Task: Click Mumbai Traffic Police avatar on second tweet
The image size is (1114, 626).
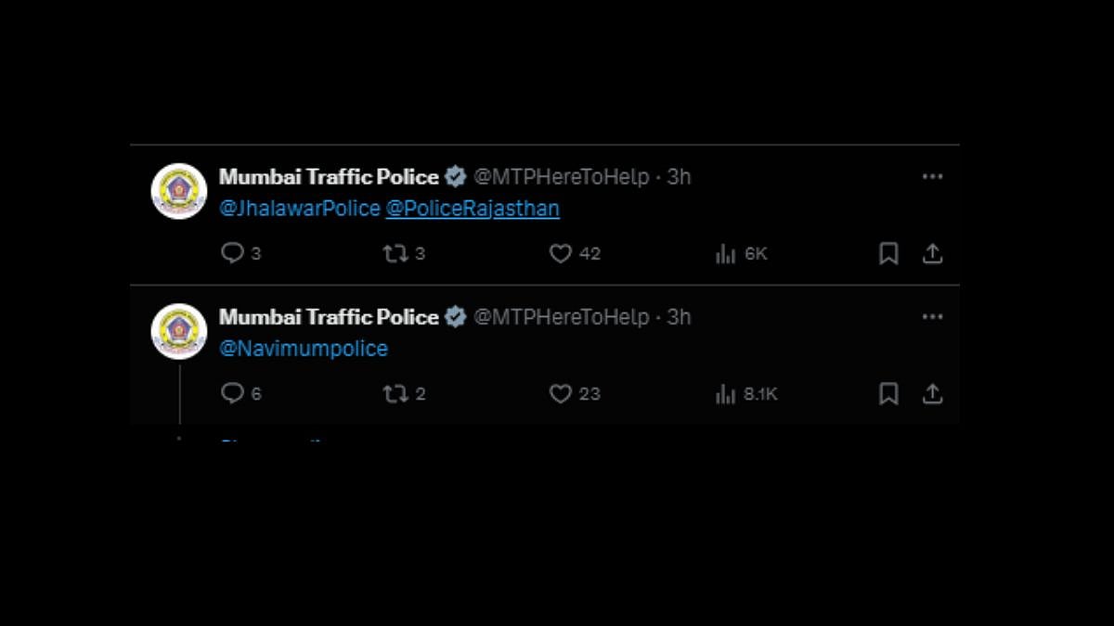Action: (x=179, y=331)
